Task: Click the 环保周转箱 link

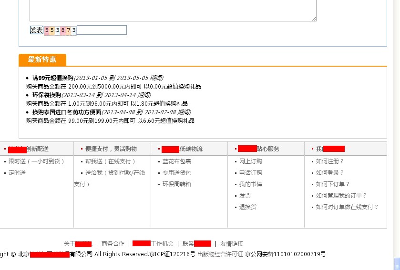Action: point(176,184)
